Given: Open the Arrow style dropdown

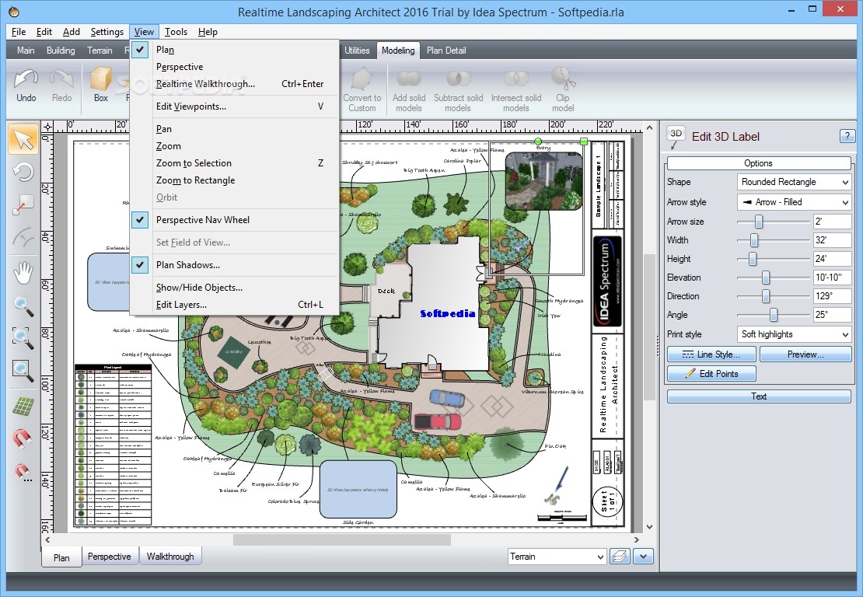Looking at the screenshot, I should click(795, 202).
